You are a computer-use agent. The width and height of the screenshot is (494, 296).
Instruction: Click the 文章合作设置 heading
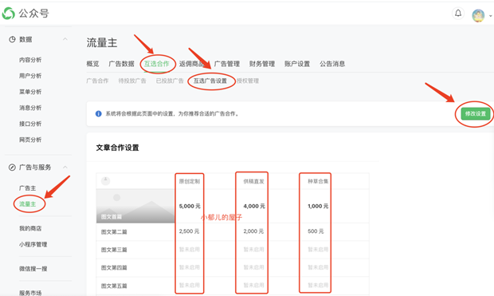coord(117,148)
